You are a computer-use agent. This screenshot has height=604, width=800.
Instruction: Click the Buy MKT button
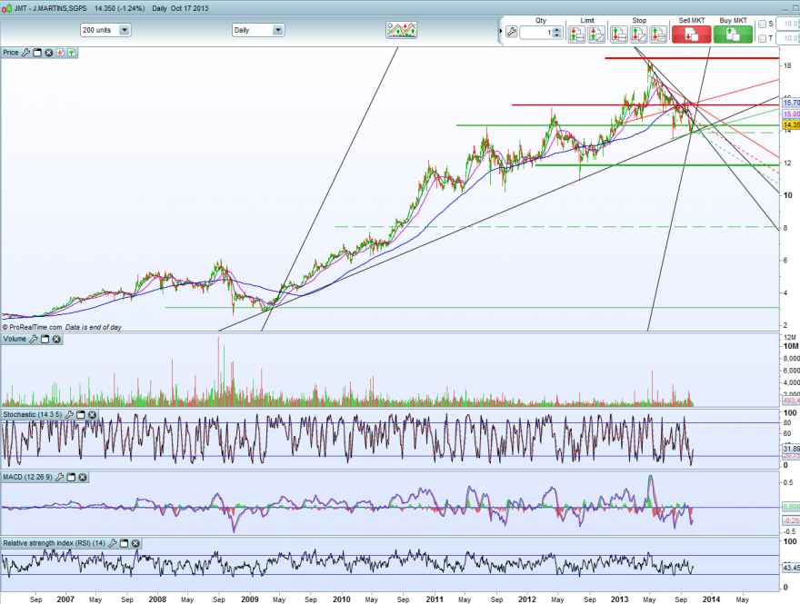(x=733, y=35)
